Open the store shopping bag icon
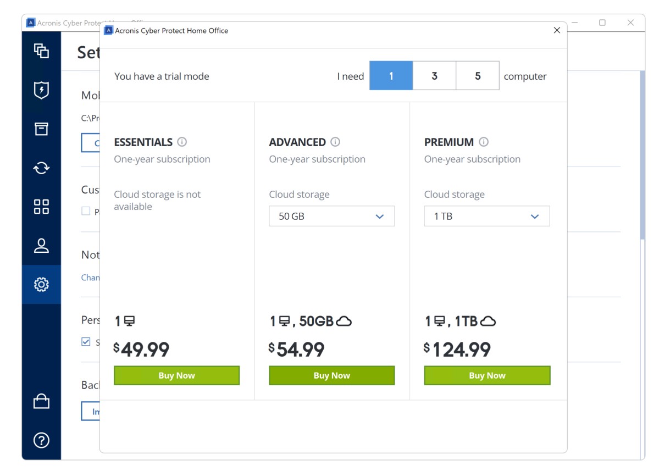The width and height of the screenshot is (659, 471). click(41, 401)
